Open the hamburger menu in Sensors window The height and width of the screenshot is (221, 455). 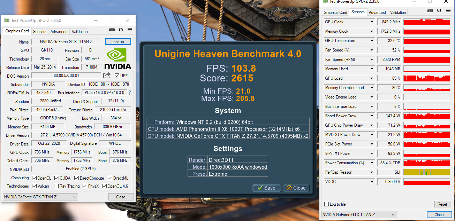448,11
